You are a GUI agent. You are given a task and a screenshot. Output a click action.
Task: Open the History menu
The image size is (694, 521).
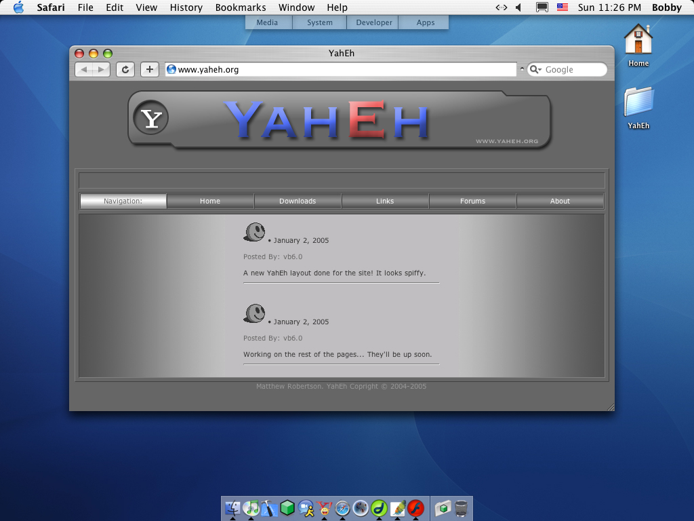point(186,7)
